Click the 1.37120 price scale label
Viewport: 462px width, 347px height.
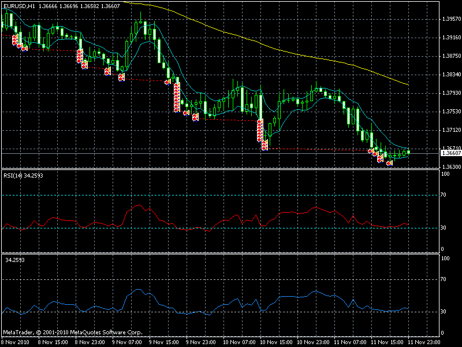(452, 130)
